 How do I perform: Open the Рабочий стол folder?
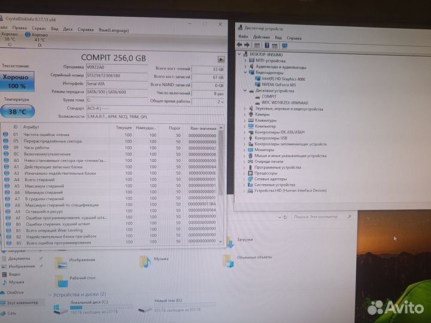point(75,281)
